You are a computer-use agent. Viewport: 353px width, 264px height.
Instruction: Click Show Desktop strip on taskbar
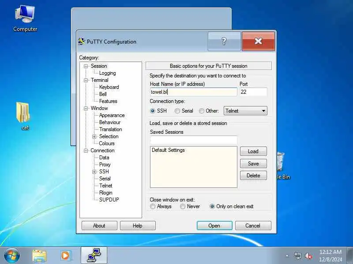349,256
